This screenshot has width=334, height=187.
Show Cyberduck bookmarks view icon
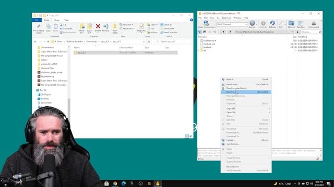205,32
